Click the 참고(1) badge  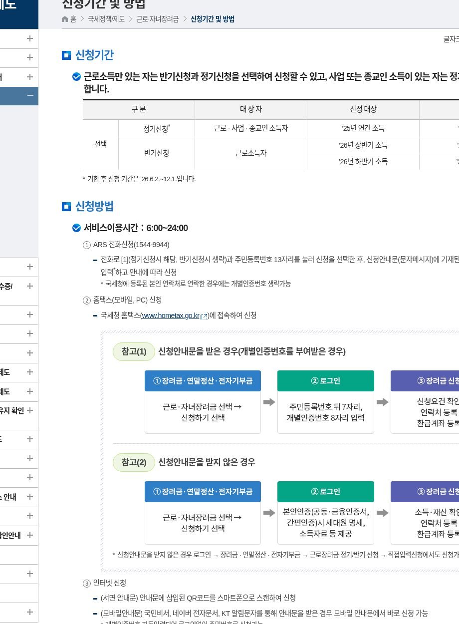point(134,351)
